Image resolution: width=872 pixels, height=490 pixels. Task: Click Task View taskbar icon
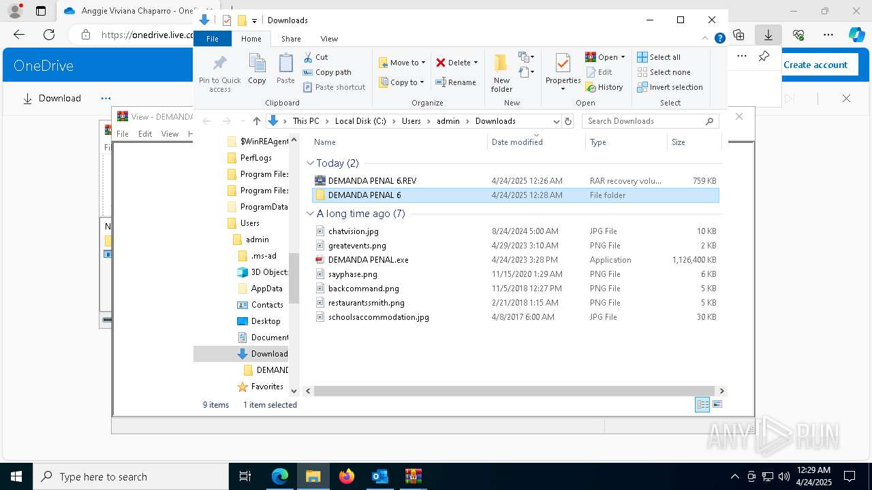(x=245, y=476)
